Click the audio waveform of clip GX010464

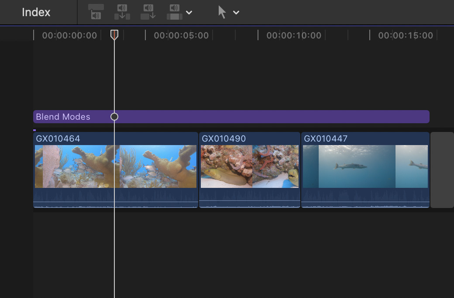pyautogui.click(x=116, y=198)
